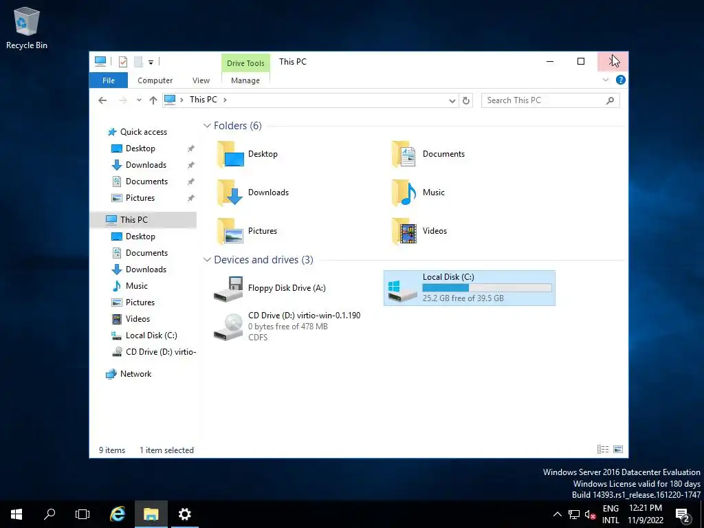Click the '25.2 GB free of 39.5 GB' text
Viewport: 704px width, 528px height.
tap(463, 298)
